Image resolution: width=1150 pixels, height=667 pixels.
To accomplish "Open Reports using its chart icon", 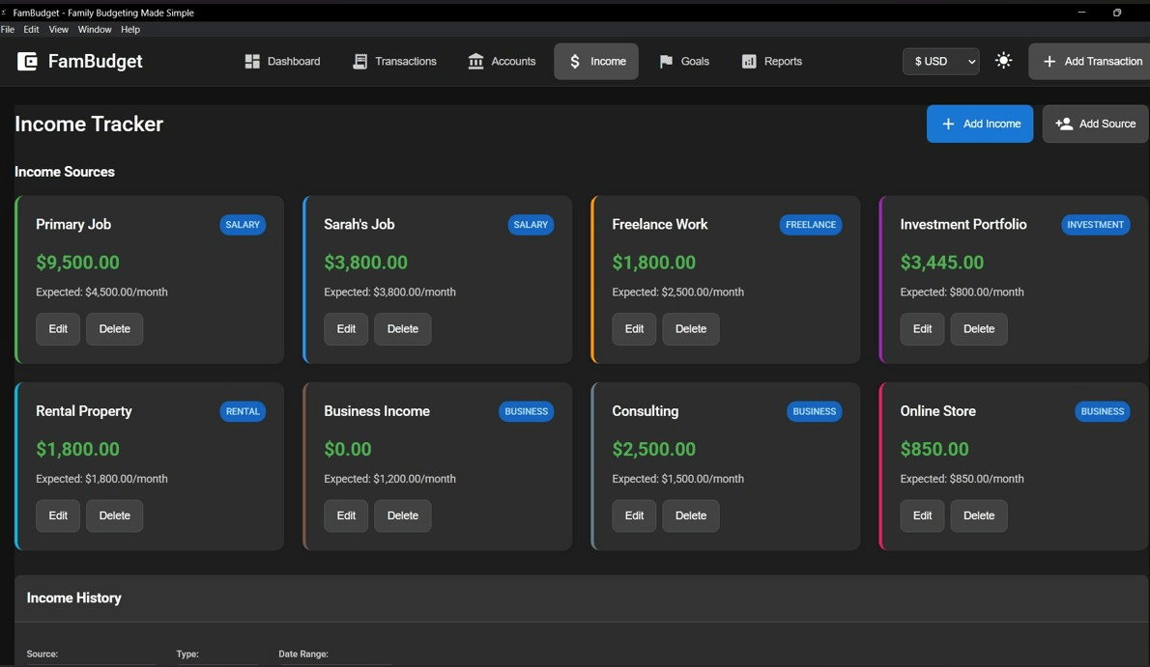I will coord(748,61).
